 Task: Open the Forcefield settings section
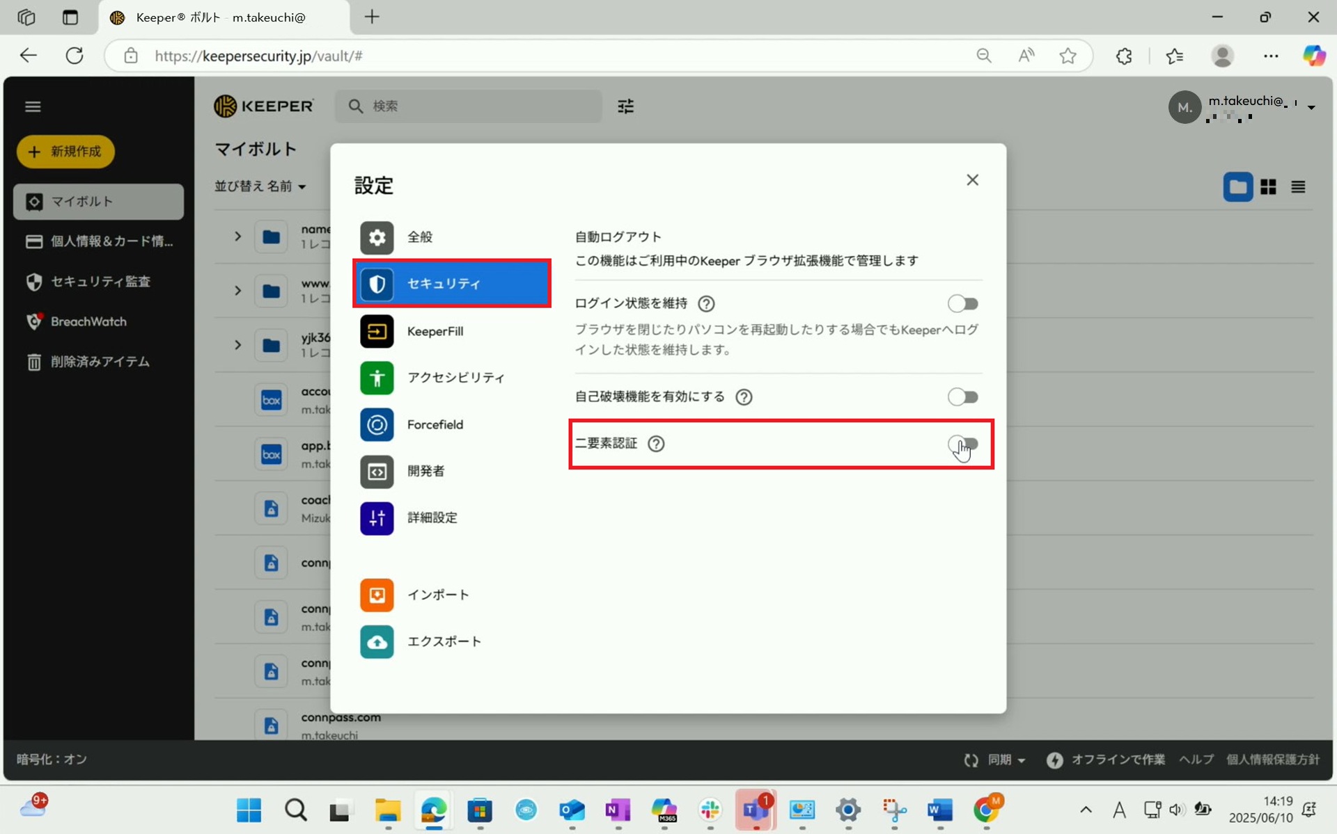(x=435, y=424)
